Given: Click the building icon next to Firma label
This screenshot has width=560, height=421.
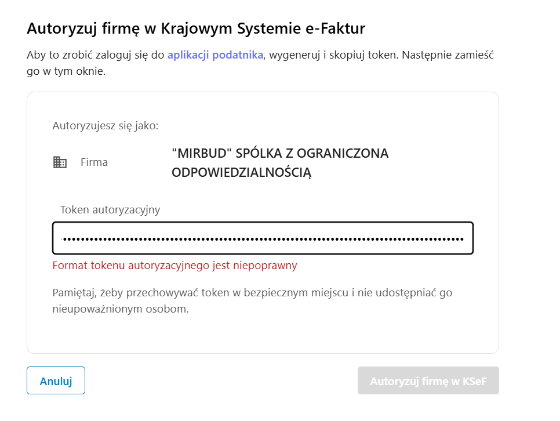Looking at the screenshot, I should click(x=60, y=162).
